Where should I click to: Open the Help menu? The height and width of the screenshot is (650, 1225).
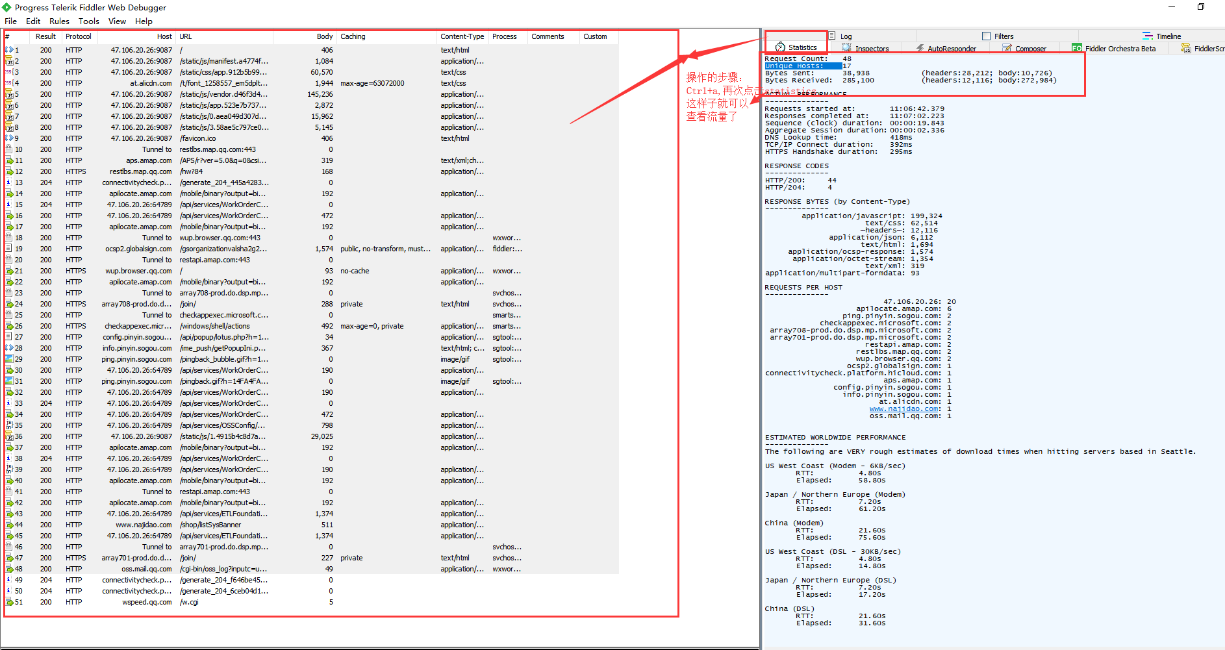144,21
